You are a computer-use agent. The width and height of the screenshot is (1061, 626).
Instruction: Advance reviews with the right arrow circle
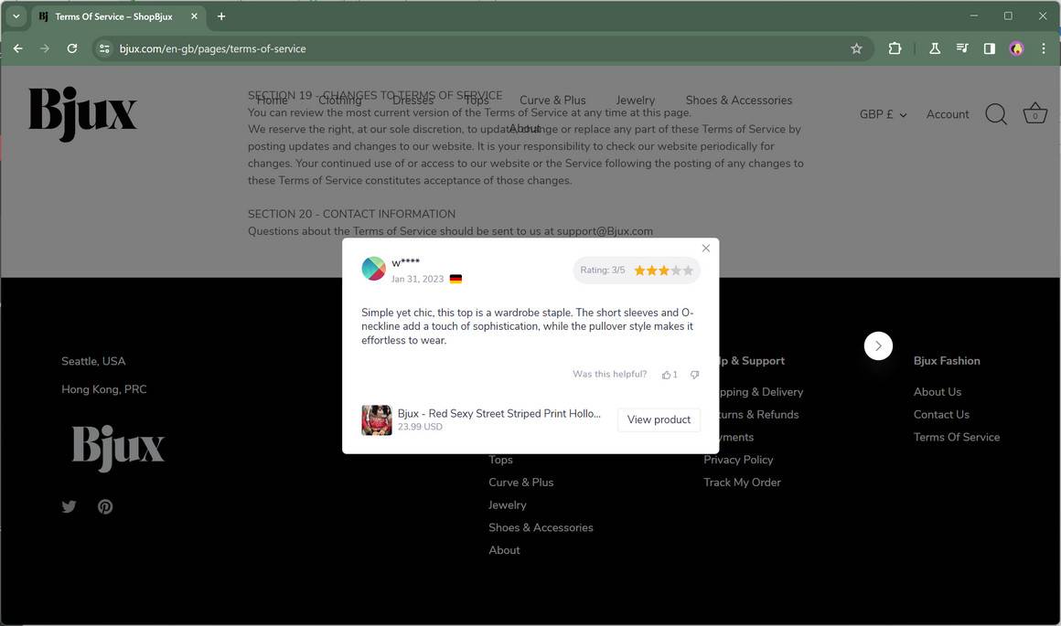coord(878,346)
